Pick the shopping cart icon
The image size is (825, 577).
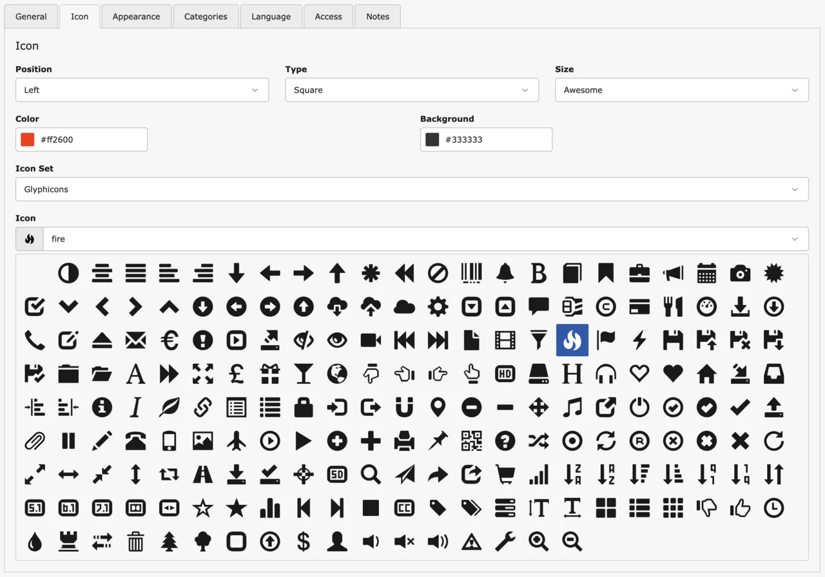click(x=505, y=475)
